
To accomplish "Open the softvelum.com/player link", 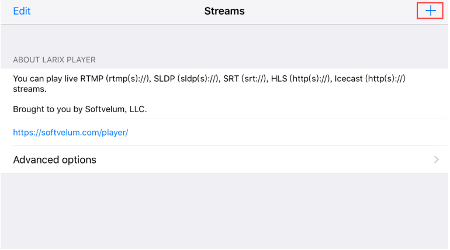I will (x=70, y=133).
